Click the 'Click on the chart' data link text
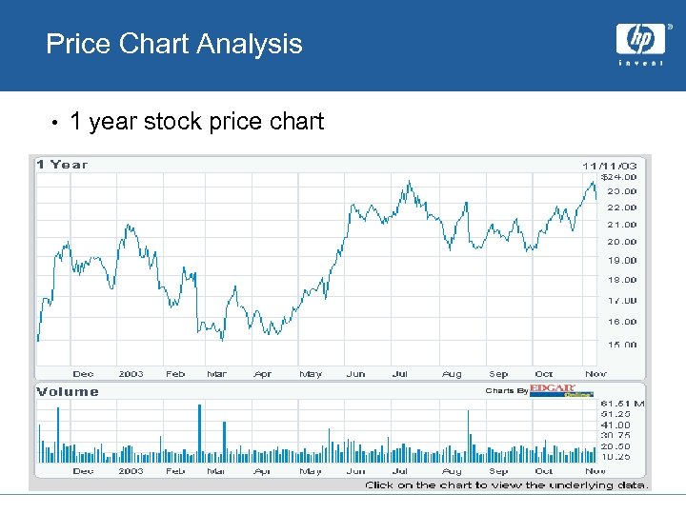This screenshot has height=514, width=686. 507,484
